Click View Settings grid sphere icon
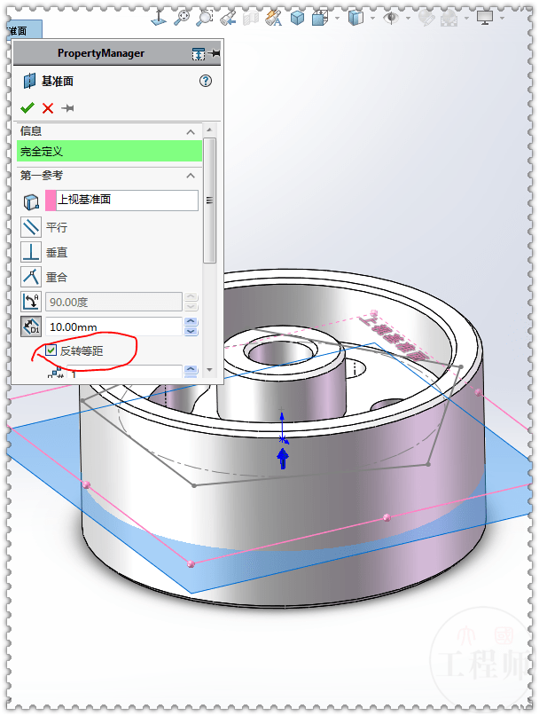This screenshot has height=716, width=539. point(449,18)
